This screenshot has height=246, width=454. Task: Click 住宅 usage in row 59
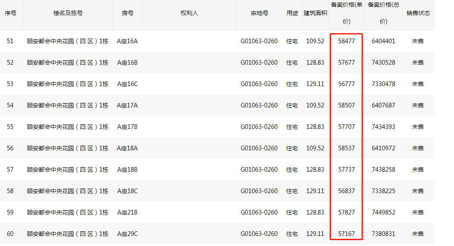(292, 212)
